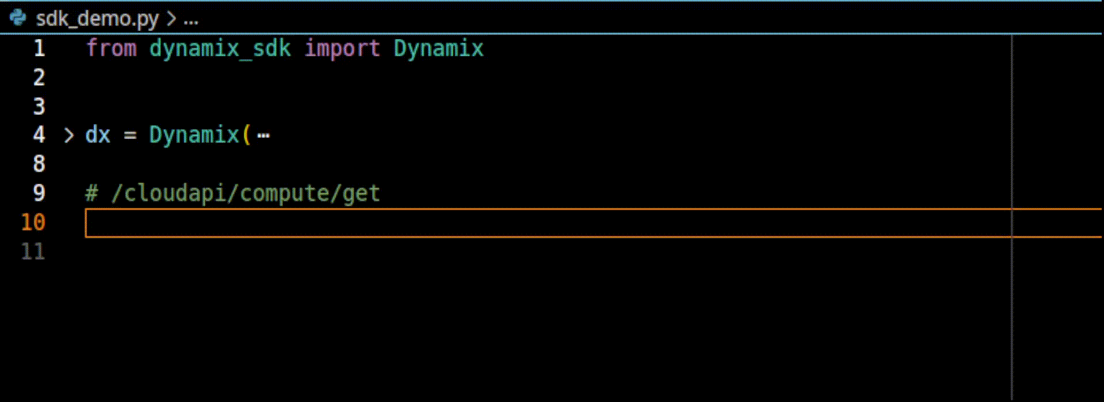Select the sdk_demo.py breadcrumb item
Viewport: 1104px width, 402px height.
(x=97, y=19)
